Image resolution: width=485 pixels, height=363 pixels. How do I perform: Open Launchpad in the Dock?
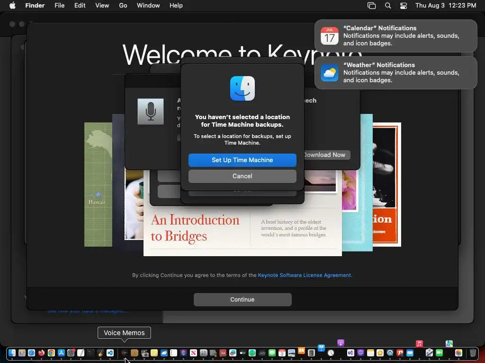click(x=22, y=353)
